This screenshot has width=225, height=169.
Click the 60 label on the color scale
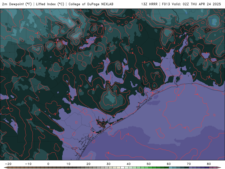(169, 164)
